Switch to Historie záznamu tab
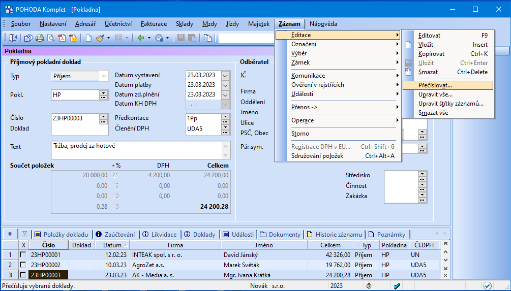 (x=335, y=234)
